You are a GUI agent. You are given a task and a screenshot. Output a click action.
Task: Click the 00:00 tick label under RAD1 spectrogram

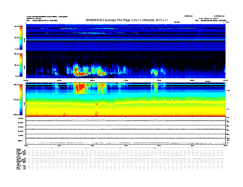pyautogui.click(x=26, y=80)
